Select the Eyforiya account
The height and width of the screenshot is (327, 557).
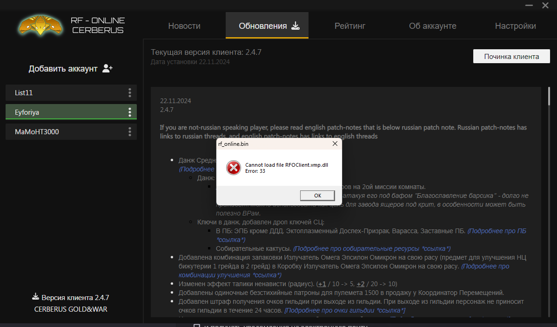(x=71, y=112)
